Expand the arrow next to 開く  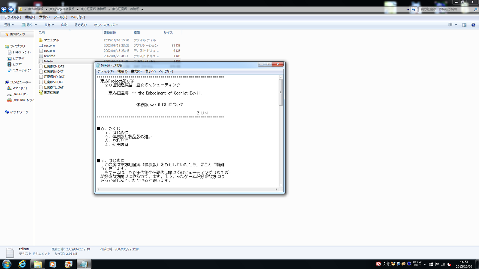[x=37, y=25]
